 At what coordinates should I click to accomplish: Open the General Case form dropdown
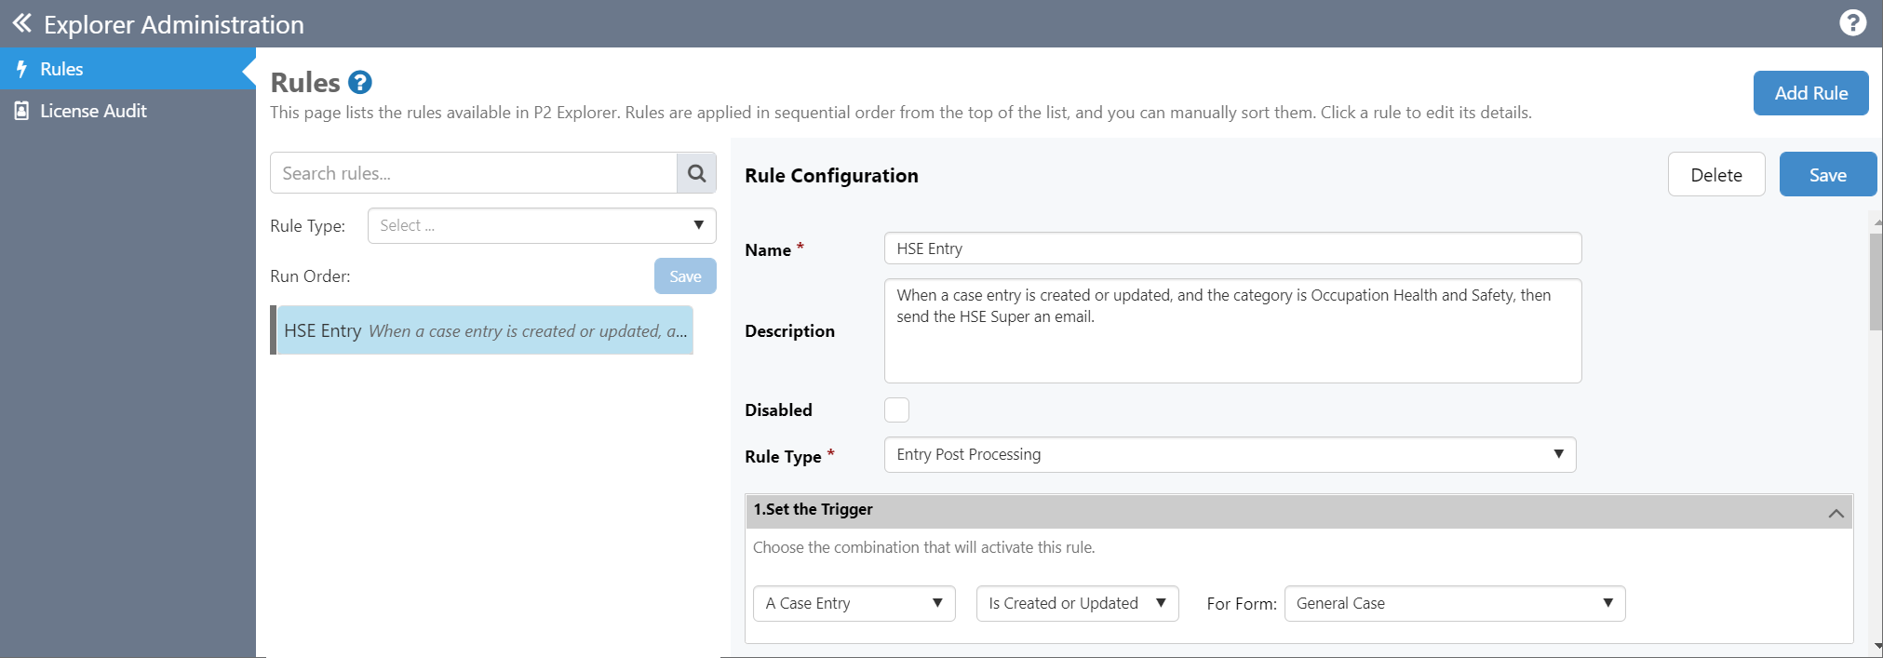click(1454, 603)
